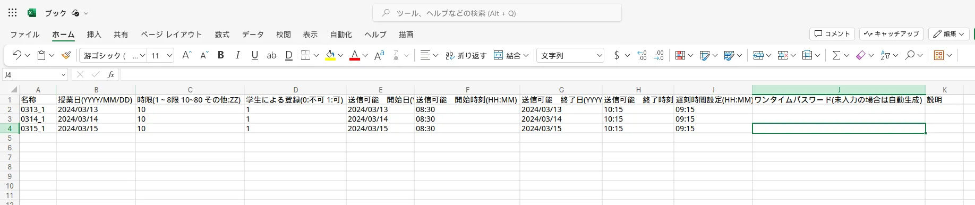Click the conditional formatting icon
This screenshot has width=975, height=205.
680,55
